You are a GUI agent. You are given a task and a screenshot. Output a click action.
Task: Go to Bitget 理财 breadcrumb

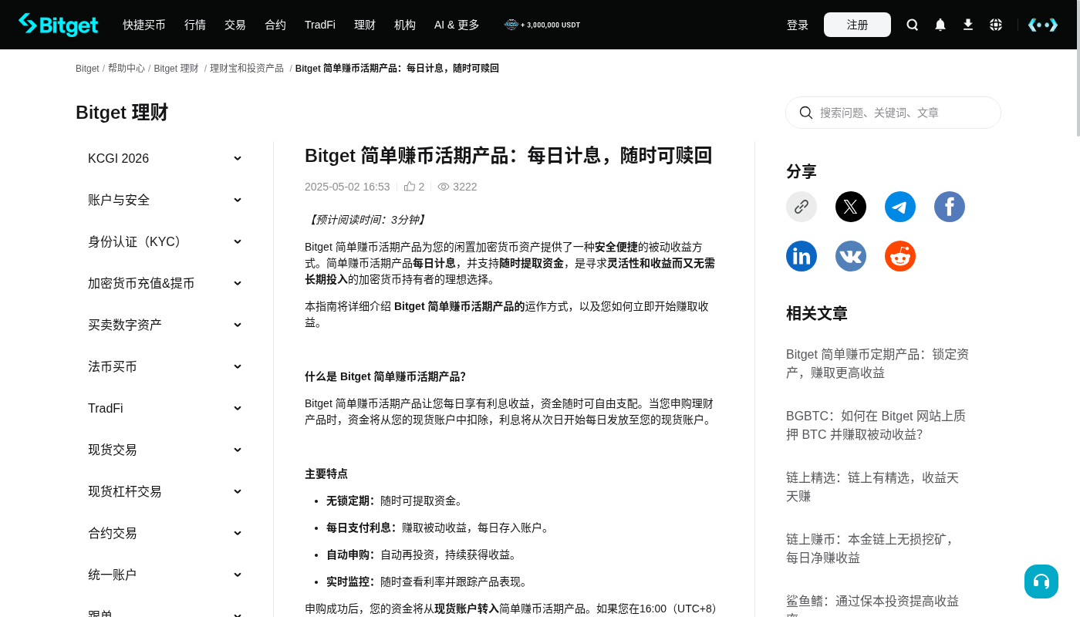(x=176, y=69)
